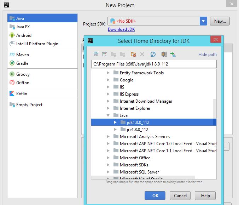Toggle show hidden files and directories icon
This screenshot has width=239, height=205.
pos(164,54)
